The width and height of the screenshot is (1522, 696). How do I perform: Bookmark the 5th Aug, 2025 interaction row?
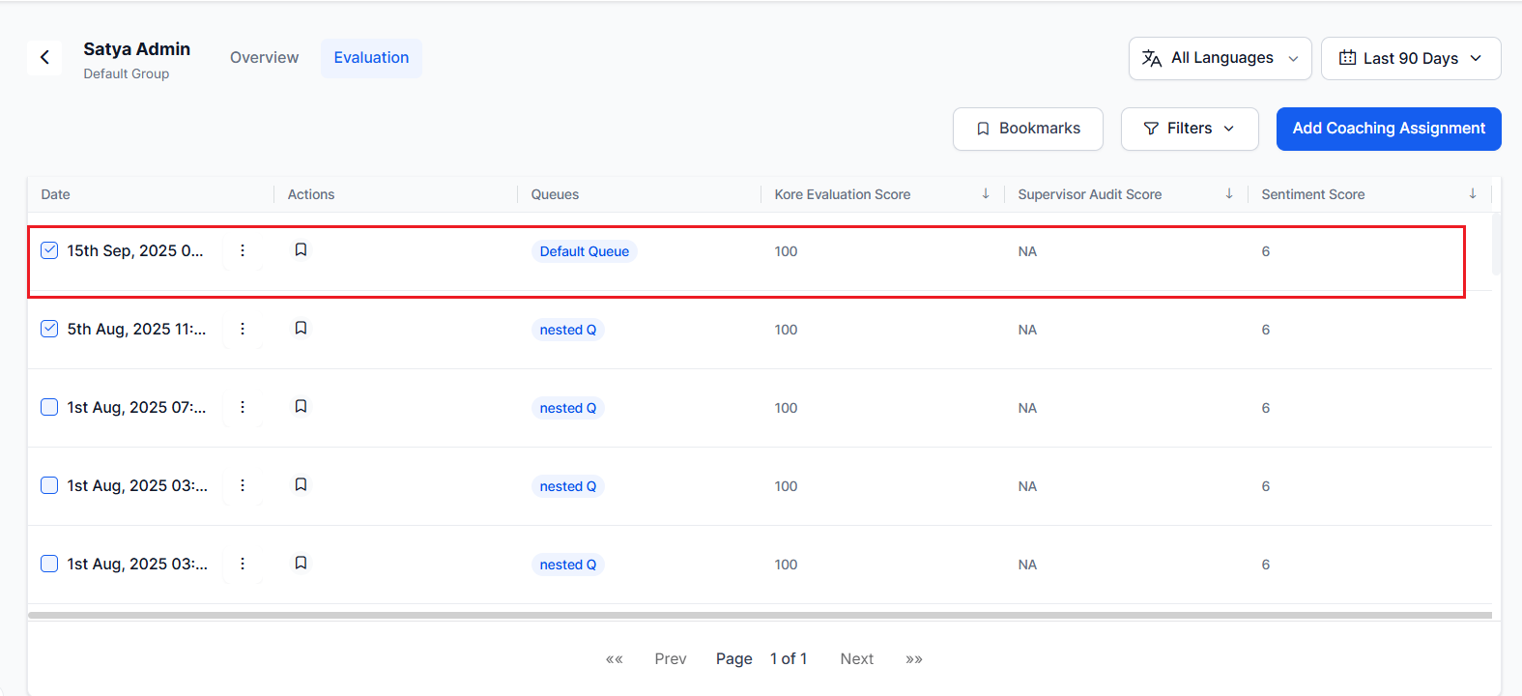301,329
